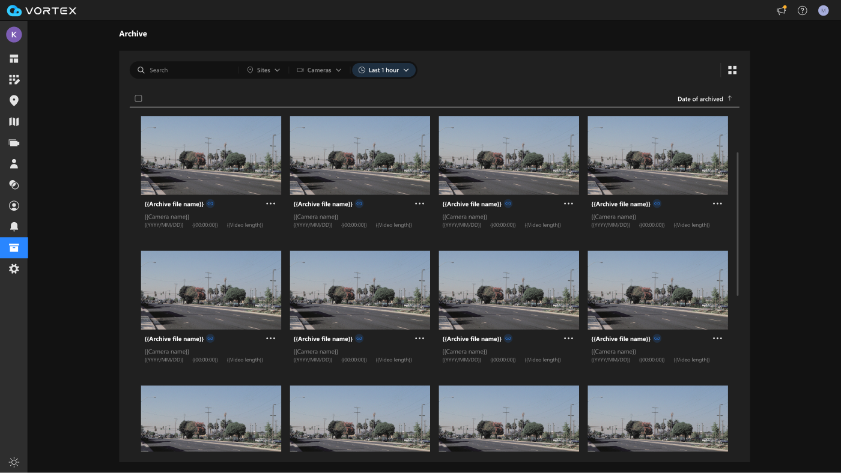Screen dimensions: 841x473
Task: Open the help question mark icon
Action: click(x=802, y=10)
